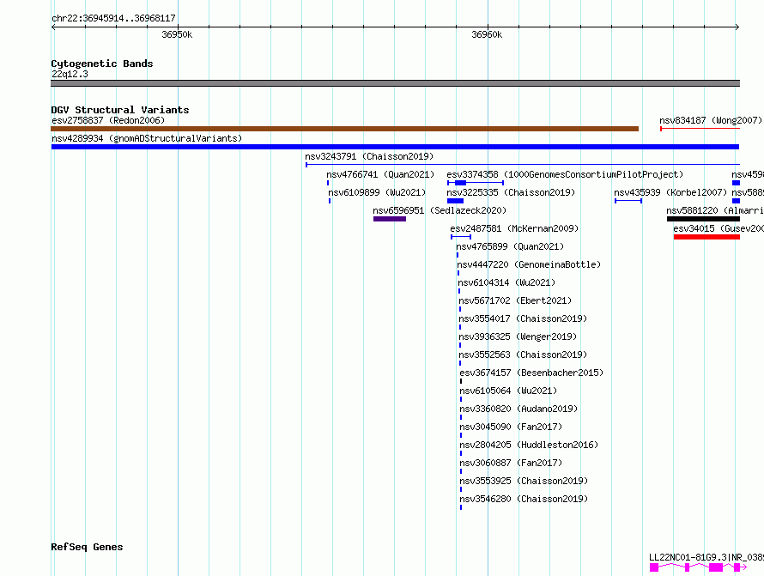Screen dimensions: 764x576
Task: Click the esv2758837 (Redon2006) label
Action: click(108, 120)
